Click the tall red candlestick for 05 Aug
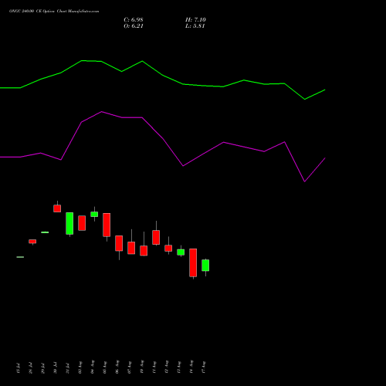 [107, 225]
